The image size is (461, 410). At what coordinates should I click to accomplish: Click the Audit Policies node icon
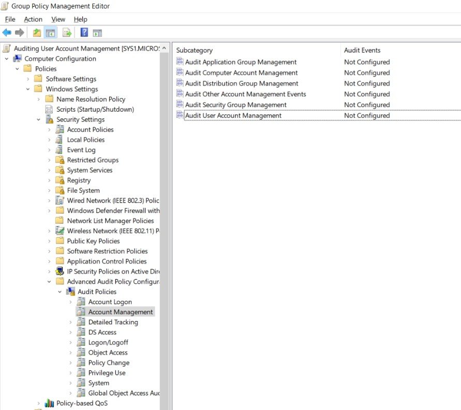pos(70,292)
